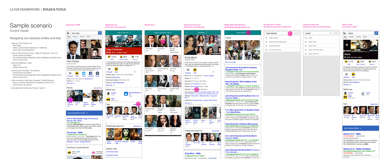Click 'See more about Sicario' button
Screen dimensions: 389x159
pyautogui.click(x=361, y=128)
